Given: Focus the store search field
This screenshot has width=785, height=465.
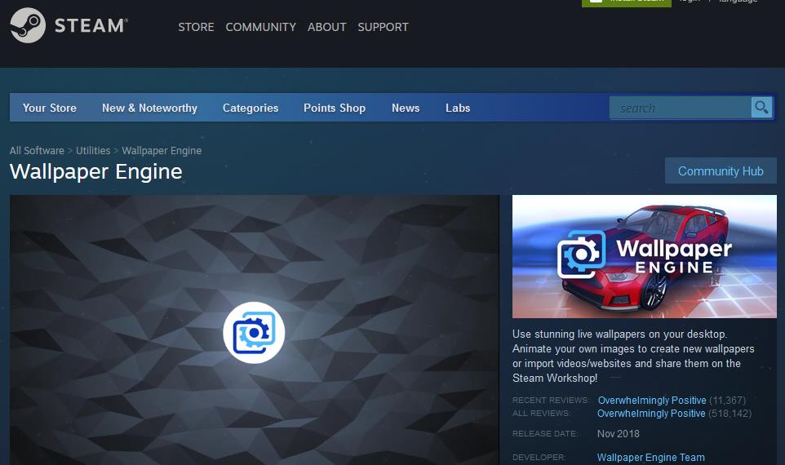Looking at the screenshot, I should pyautogui.click(x=680, y=108).
